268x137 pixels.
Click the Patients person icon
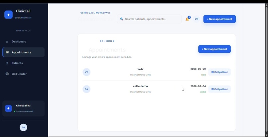click(x=7, y=63)
